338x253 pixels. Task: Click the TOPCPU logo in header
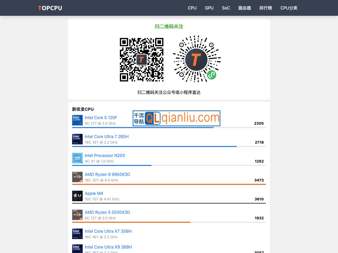50,8
